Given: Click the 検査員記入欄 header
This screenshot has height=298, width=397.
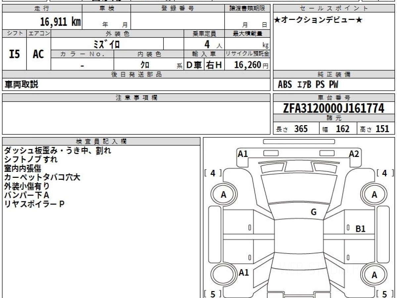Looking at the screenshot, I should coord(101,141).
